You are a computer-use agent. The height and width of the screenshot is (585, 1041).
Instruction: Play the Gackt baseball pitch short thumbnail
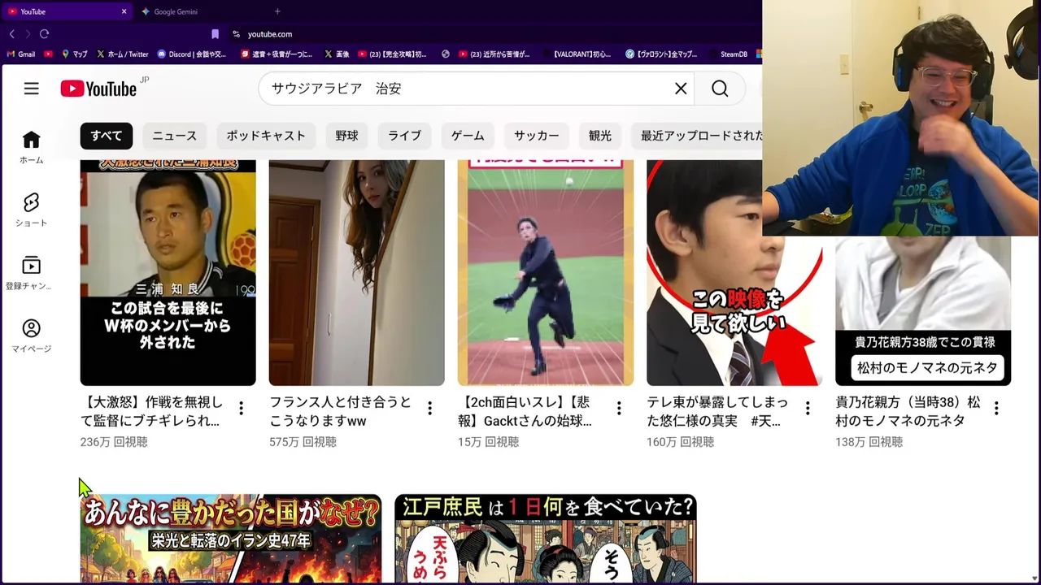[546, 272]
